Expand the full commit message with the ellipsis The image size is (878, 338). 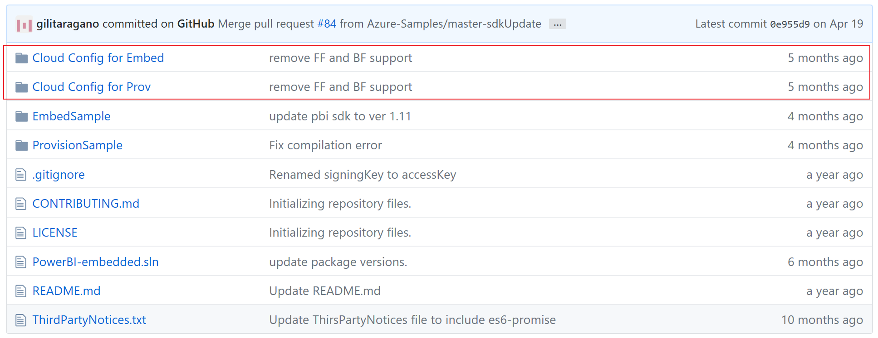point(557,24)
